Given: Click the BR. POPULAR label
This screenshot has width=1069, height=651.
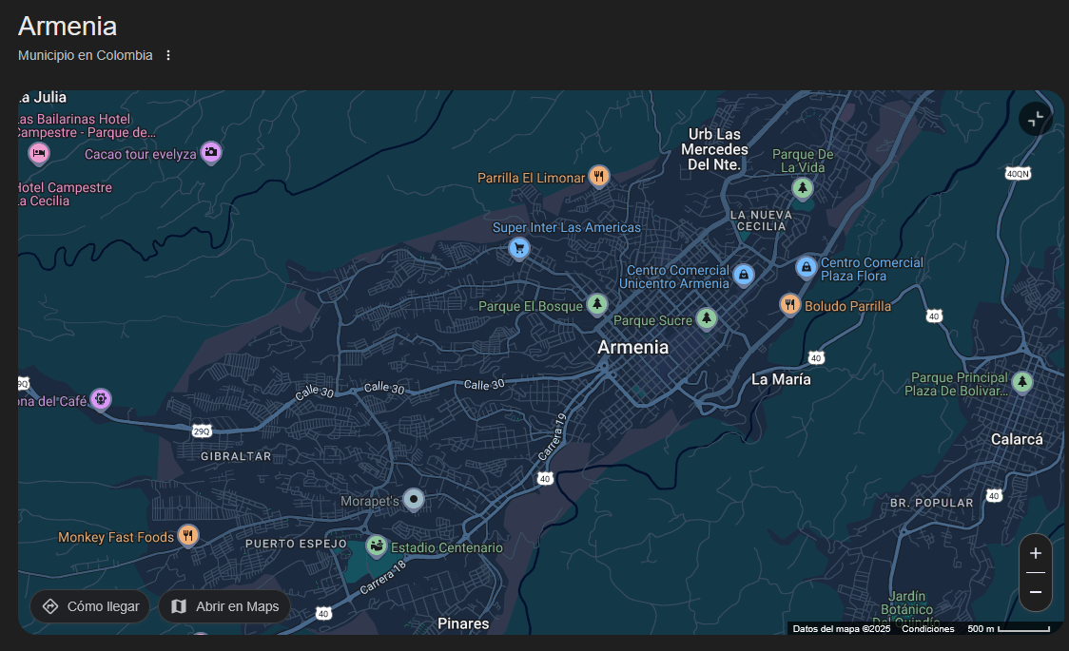Looking at the screenshot, I should coord(931,503).
